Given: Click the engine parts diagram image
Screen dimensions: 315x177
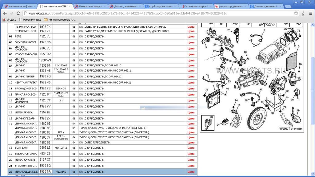Looking at the screenshot, I should 252,78.
